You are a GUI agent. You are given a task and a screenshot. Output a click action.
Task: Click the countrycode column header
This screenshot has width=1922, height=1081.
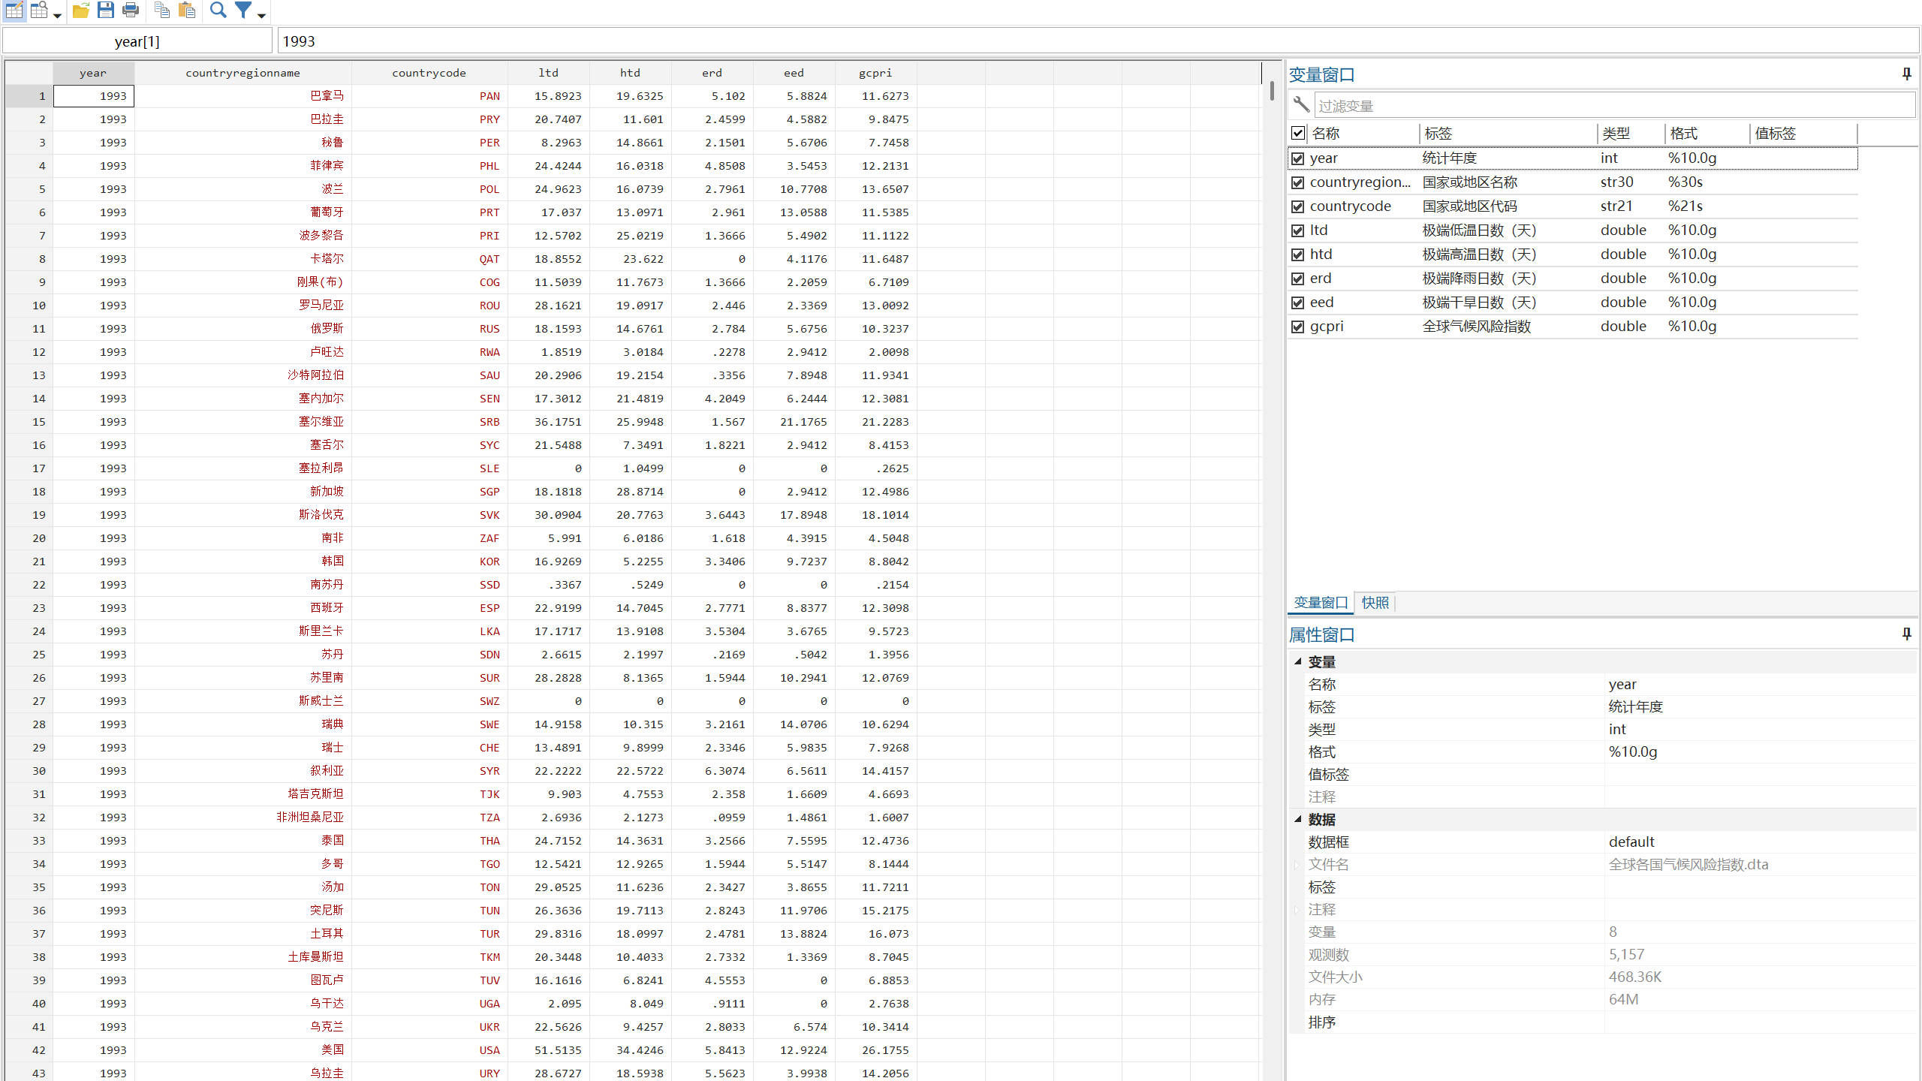tap(429, 73)
